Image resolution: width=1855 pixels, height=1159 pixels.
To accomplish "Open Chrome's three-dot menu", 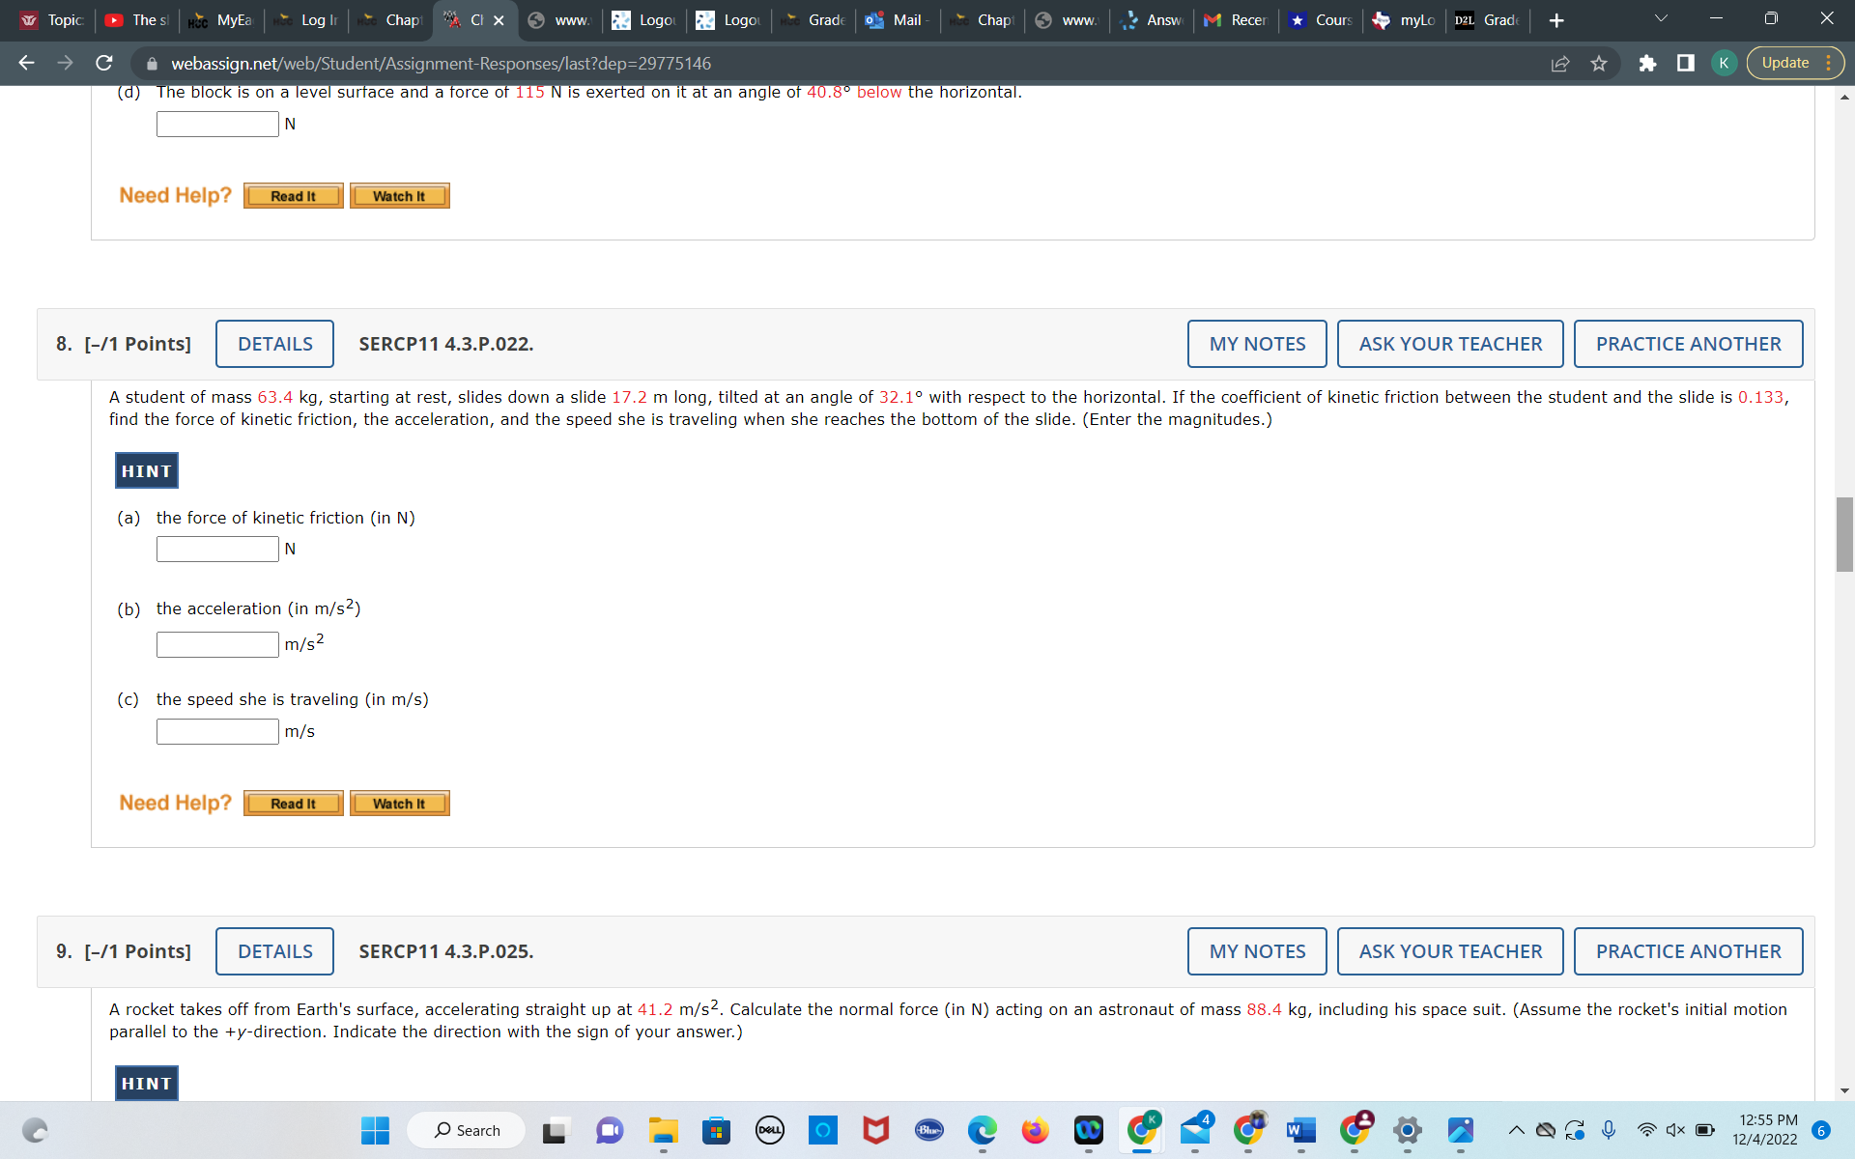I will pyautogui.click(x=1829, y=63).
